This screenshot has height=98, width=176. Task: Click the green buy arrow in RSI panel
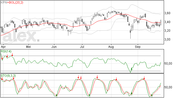[132, 70]
